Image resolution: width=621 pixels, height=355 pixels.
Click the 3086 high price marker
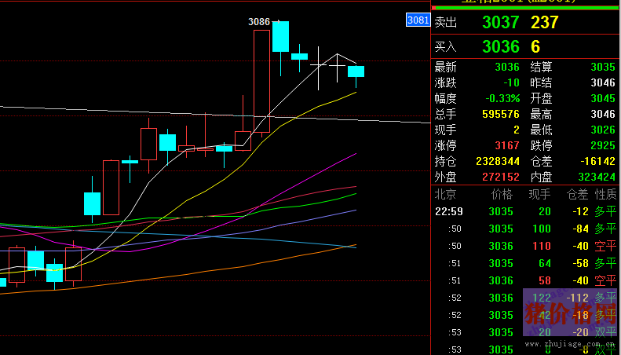pyautogui.click(x=259, y=22)
